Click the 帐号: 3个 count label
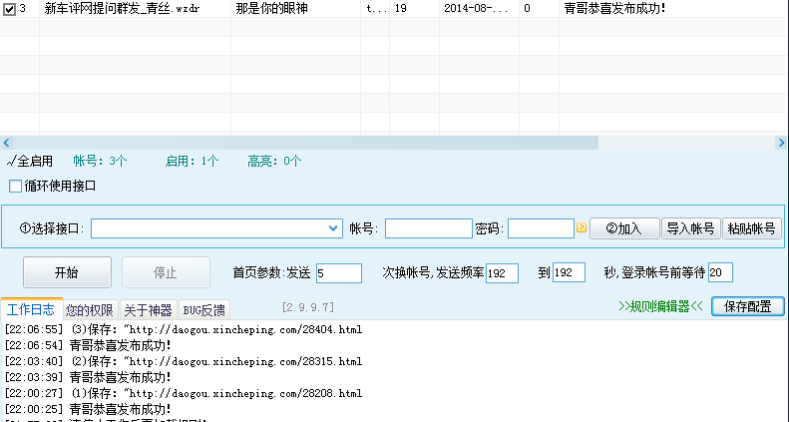This screenshot has height=422, width=789. click(x=100, y=161)
